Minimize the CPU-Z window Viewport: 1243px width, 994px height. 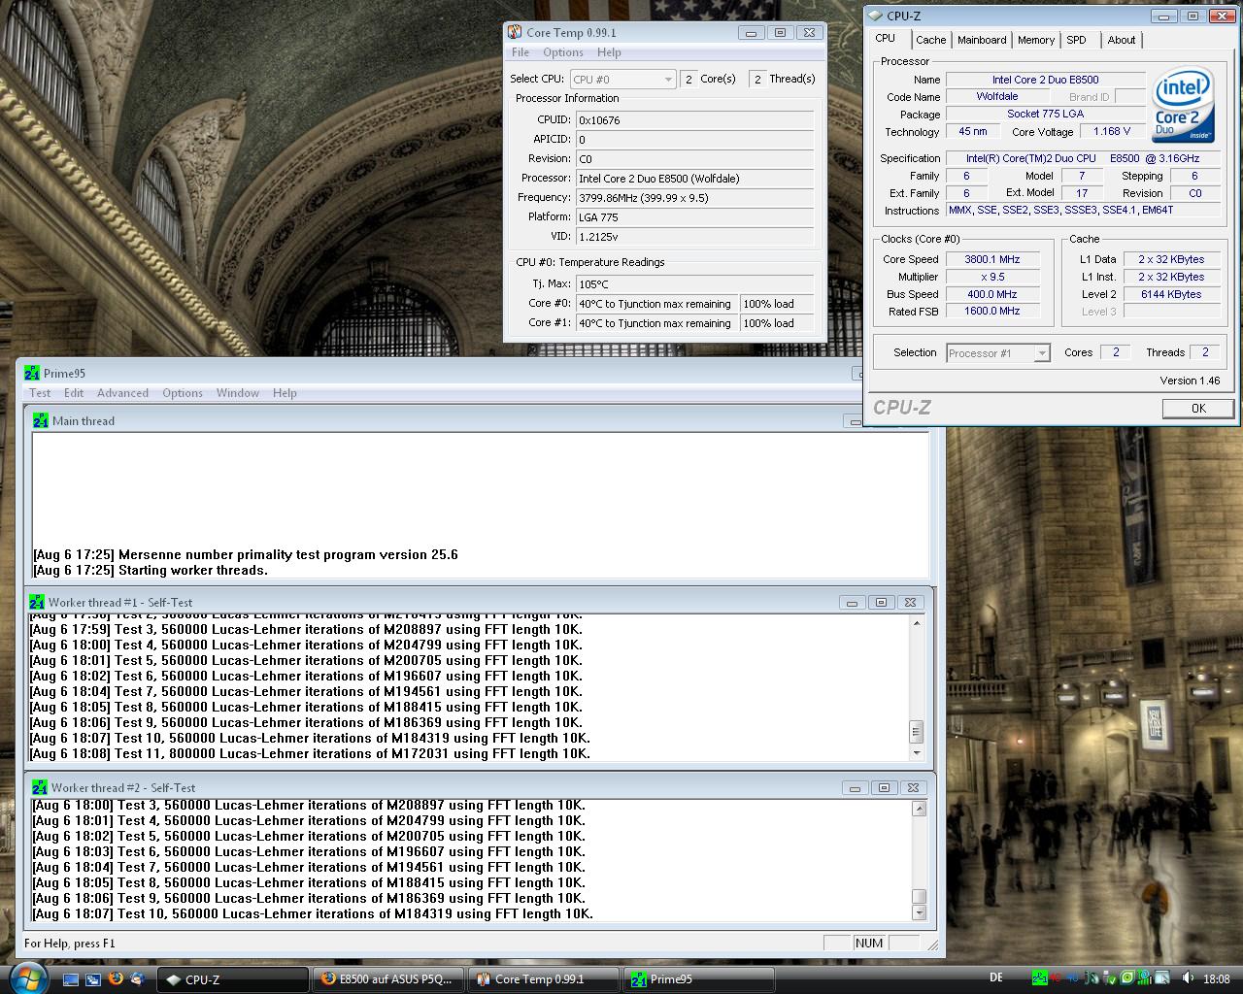[1163, 16]
